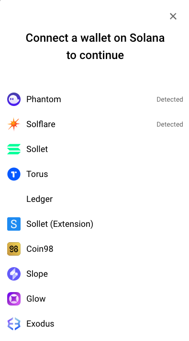Connect using Torus wallet
The image size is (189, 341).
[95, 174]
